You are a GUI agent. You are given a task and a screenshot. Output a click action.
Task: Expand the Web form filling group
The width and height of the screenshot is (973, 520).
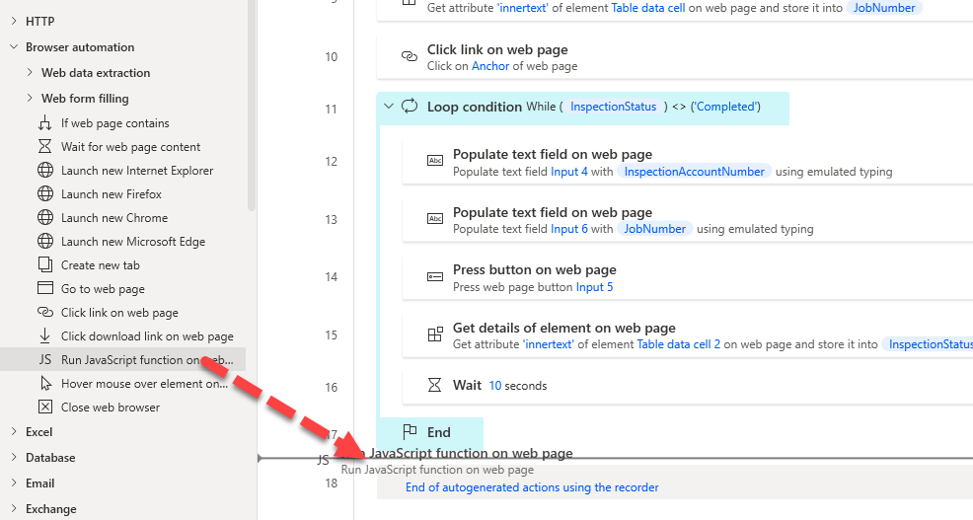30,99
